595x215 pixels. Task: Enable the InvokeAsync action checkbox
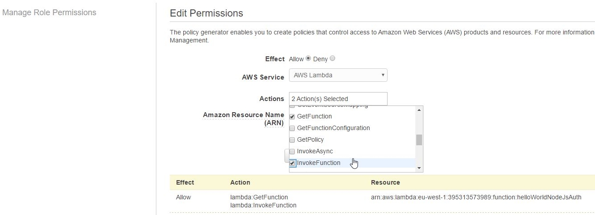click(293, 151)
